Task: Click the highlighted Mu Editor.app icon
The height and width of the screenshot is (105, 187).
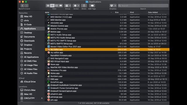Action: point(49,50)
